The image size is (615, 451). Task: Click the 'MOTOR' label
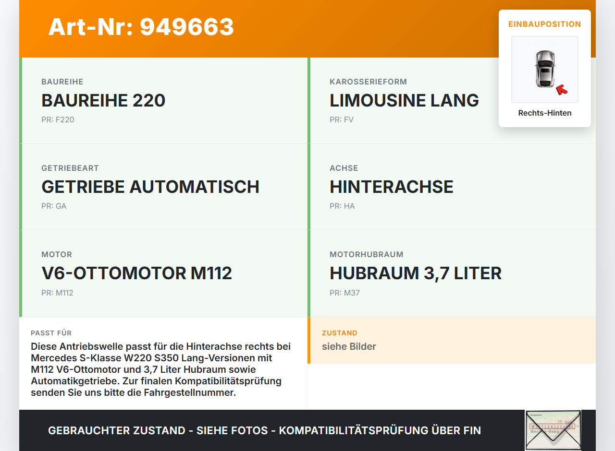[57, 255]
